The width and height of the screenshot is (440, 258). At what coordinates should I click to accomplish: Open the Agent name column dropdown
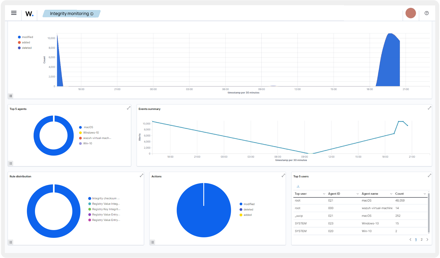click(x=391, y=193)
